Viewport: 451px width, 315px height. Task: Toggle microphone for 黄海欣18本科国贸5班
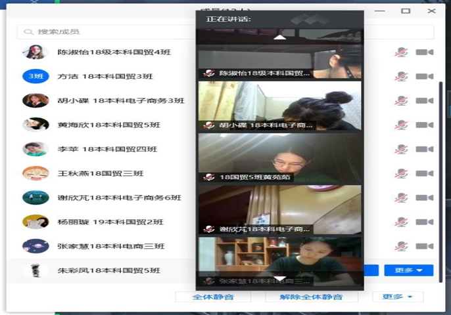pyautogui.click(x=401, y=125)
